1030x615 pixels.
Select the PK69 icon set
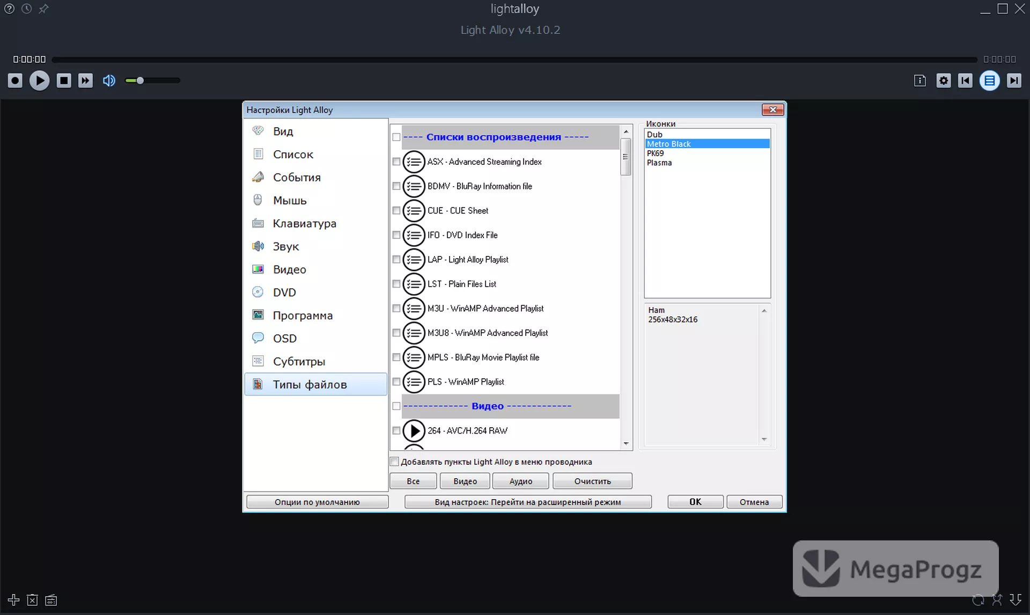click(x=707, y=153)
